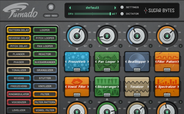This screenshot has height=114, width=184.
Task: Choose GRANULIZER from effect list
Action: (45, 70)
